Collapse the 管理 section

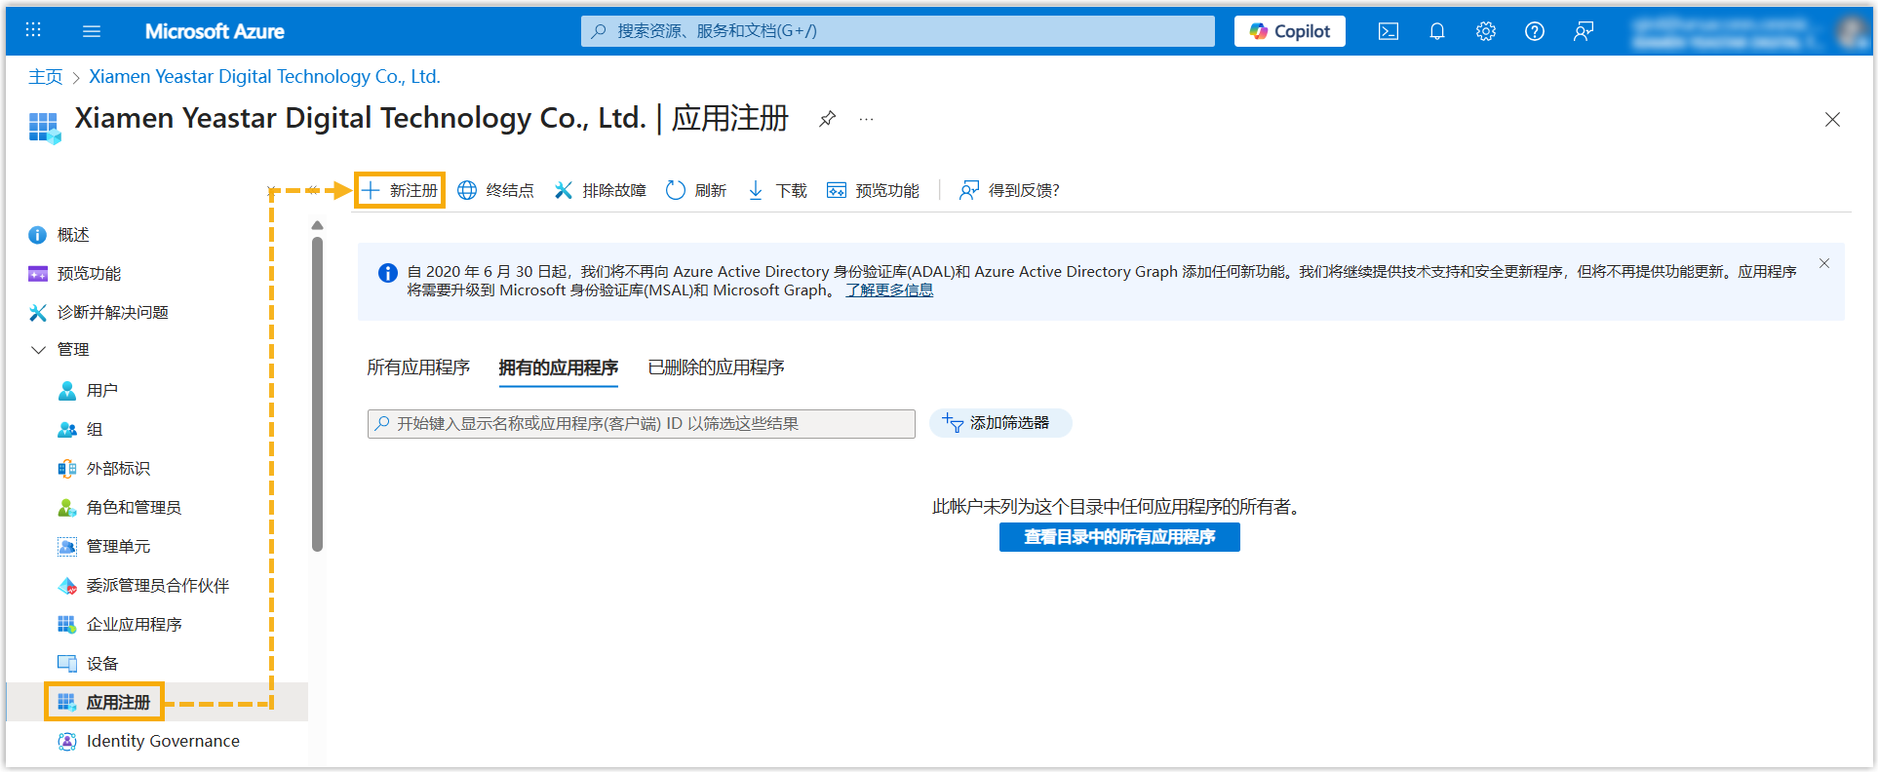39,350
